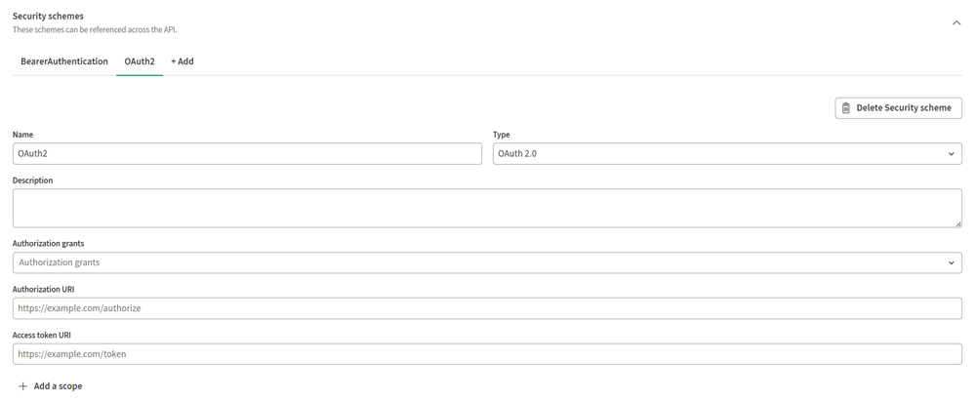Click the Access token URI label
Screen dimensions: 977x402
pyautogui.click(x=42, y=335)
